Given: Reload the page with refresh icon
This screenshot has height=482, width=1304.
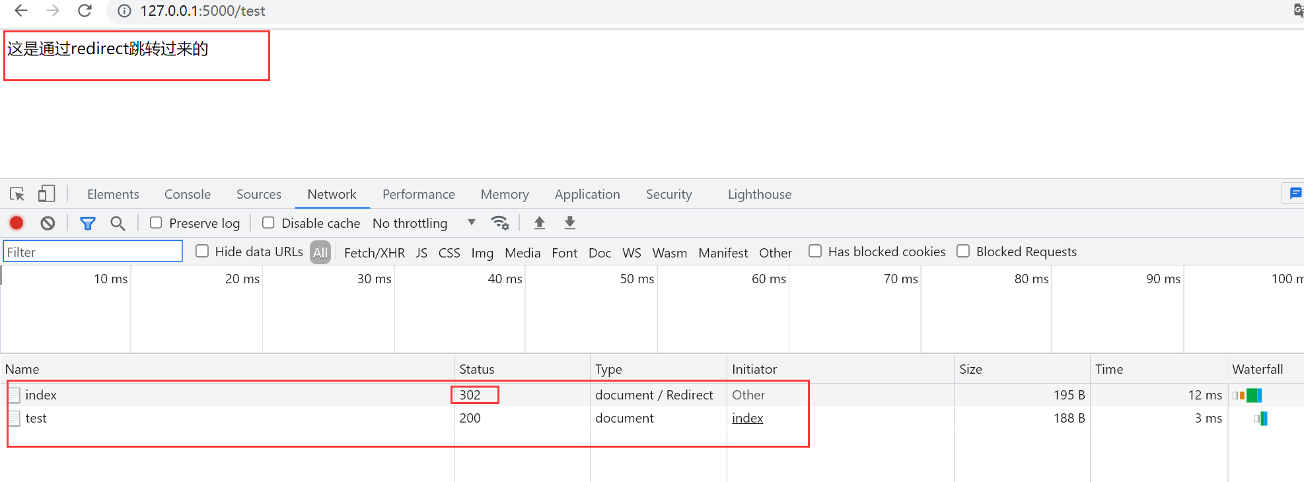Looking at the screenshot, I should (85, 11).
